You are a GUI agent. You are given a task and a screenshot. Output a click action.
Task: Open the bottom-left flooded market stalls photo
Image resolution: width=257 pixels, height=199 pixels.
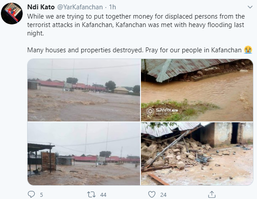tap(84, 154)
